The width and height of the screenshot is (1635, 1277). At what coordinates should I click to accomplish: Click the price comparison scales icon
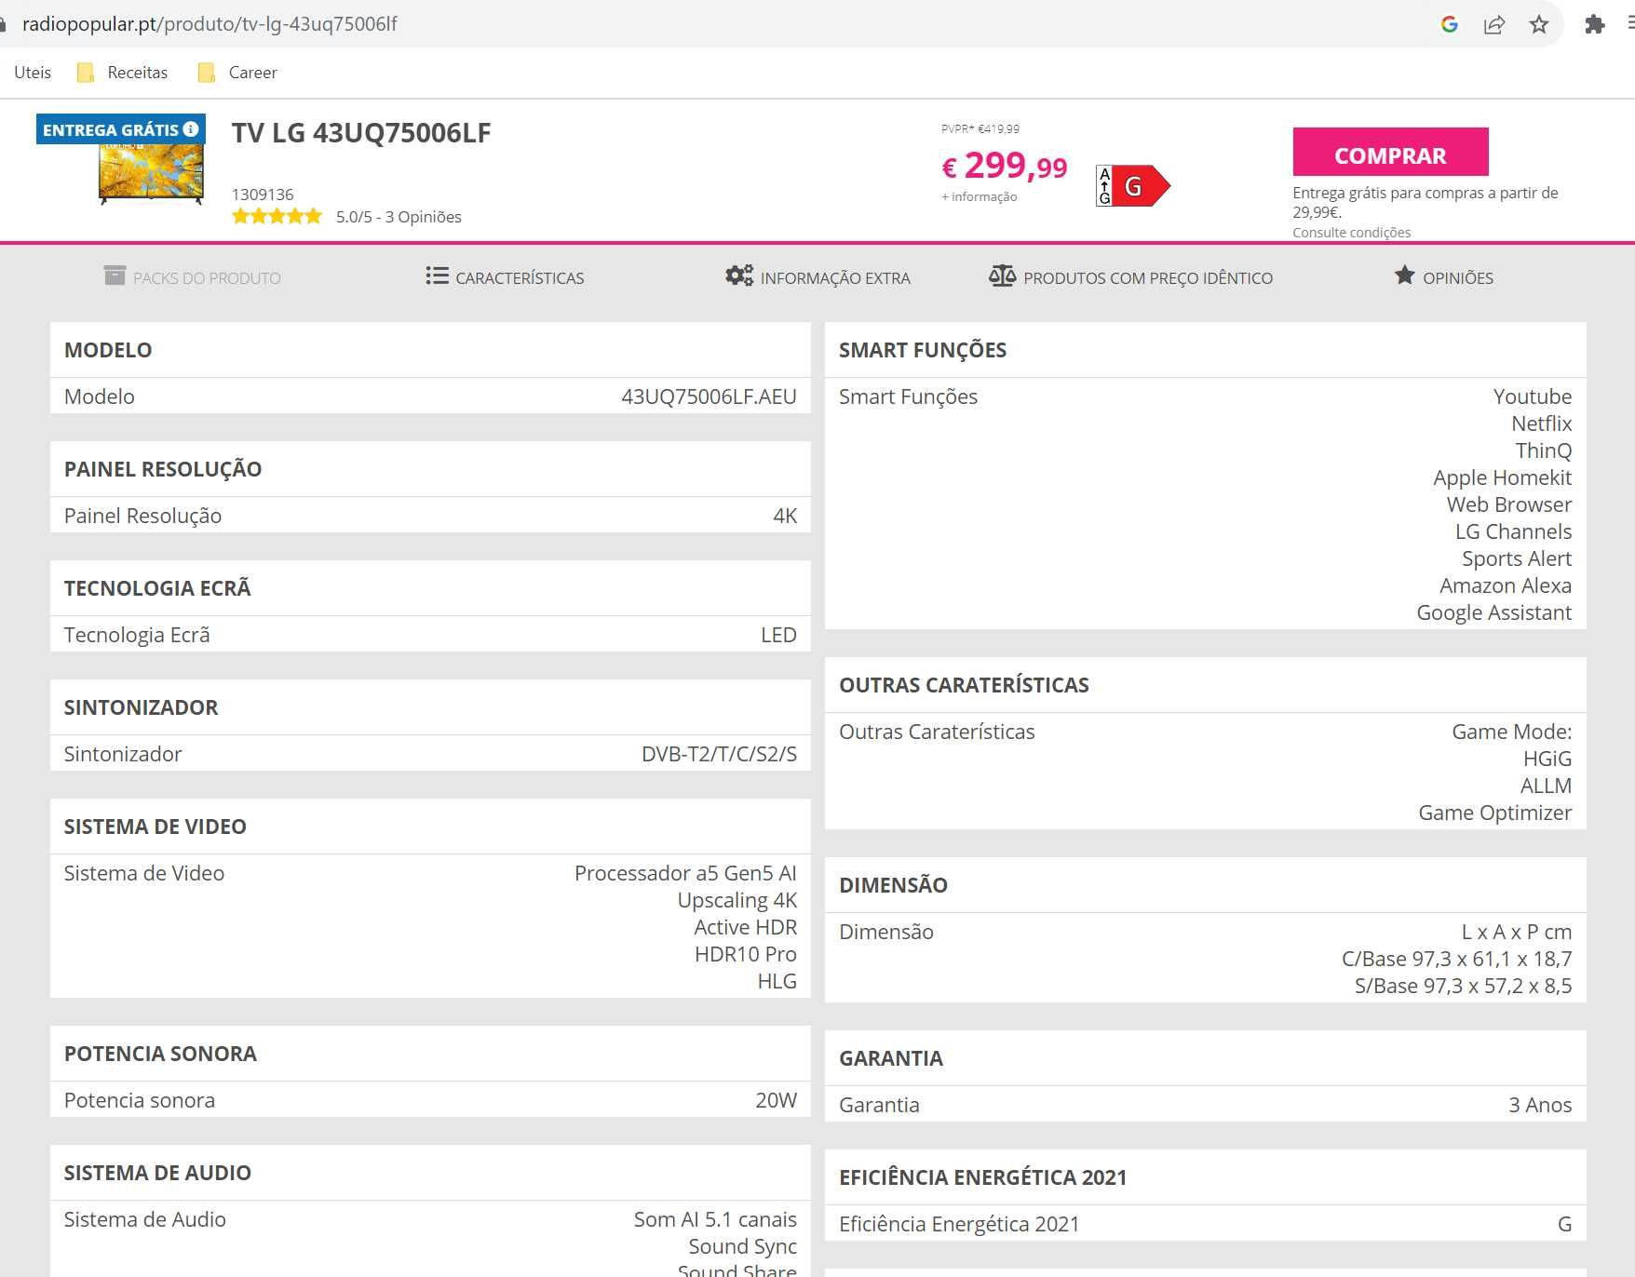point(1002,276)
